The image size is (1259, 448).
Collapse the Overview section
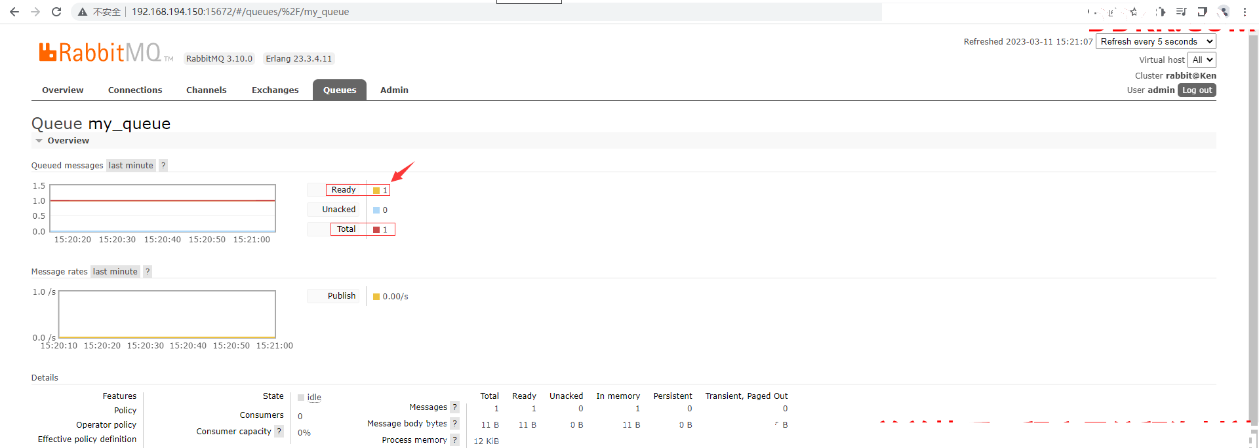pos(62,140)
